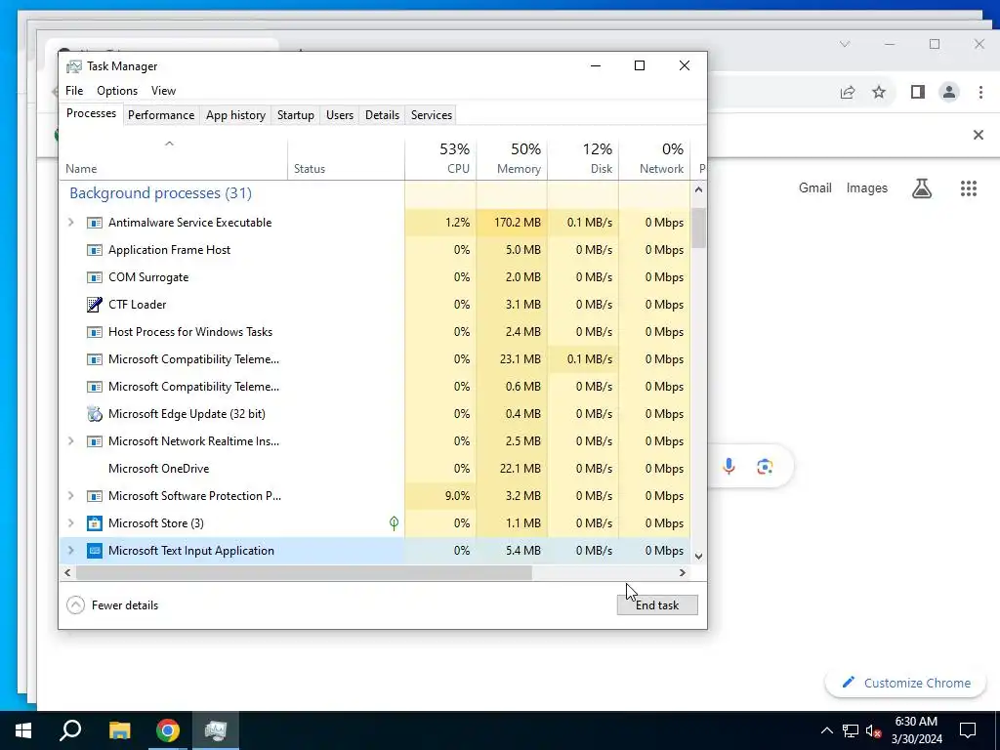This screenshot has width=1000, height=750.
Task: Start voice search with the microphone icon
Action: coord(729,467)
